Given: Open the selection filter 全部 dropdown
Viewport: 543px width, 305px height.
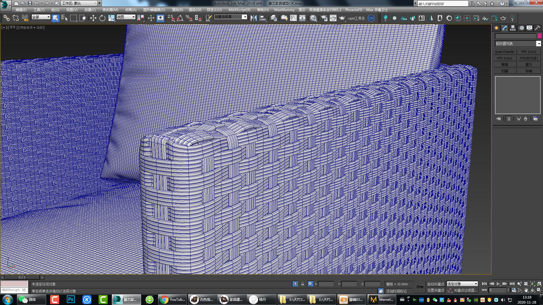Looking at the screenshot, I should click(48, 17).
